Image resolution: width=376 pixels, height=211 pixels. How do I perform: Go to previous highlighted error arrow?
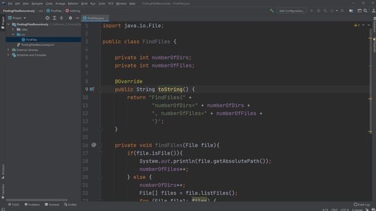coord(363,25)
